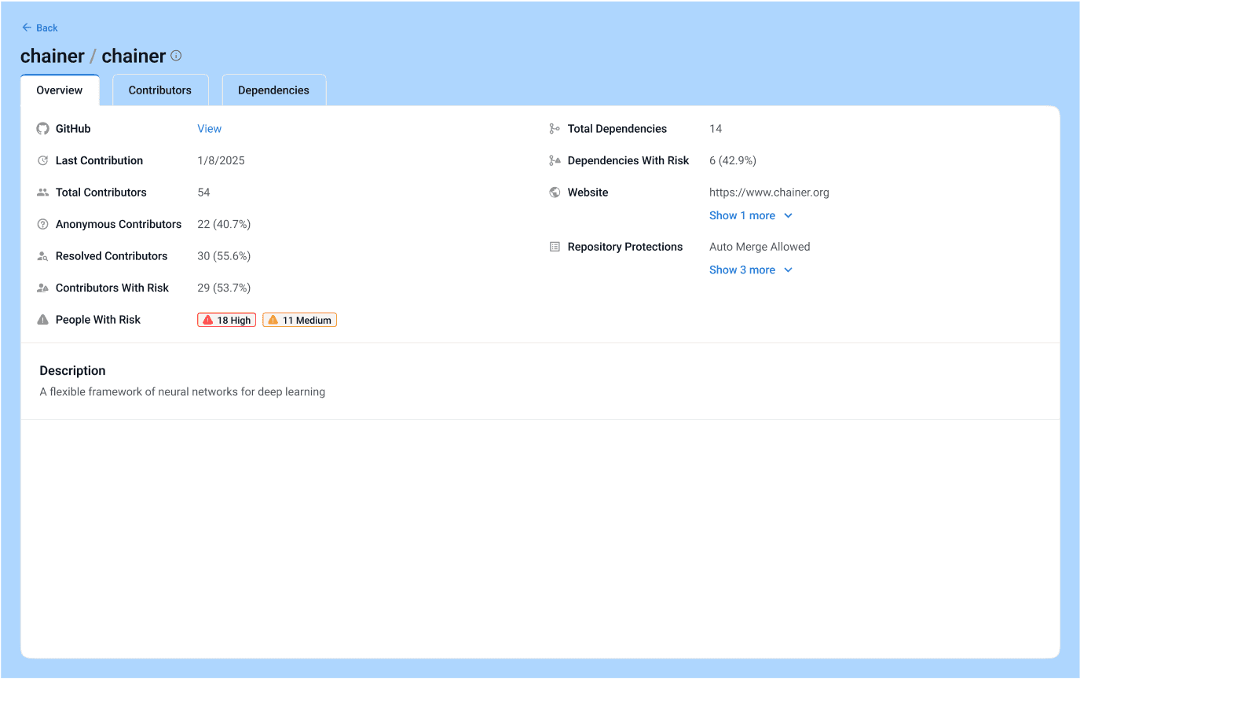Click the GitHub octocat icon
The width and height of the screenshot is (1245, 701).
pyautogui.click(x=43, y=129)
